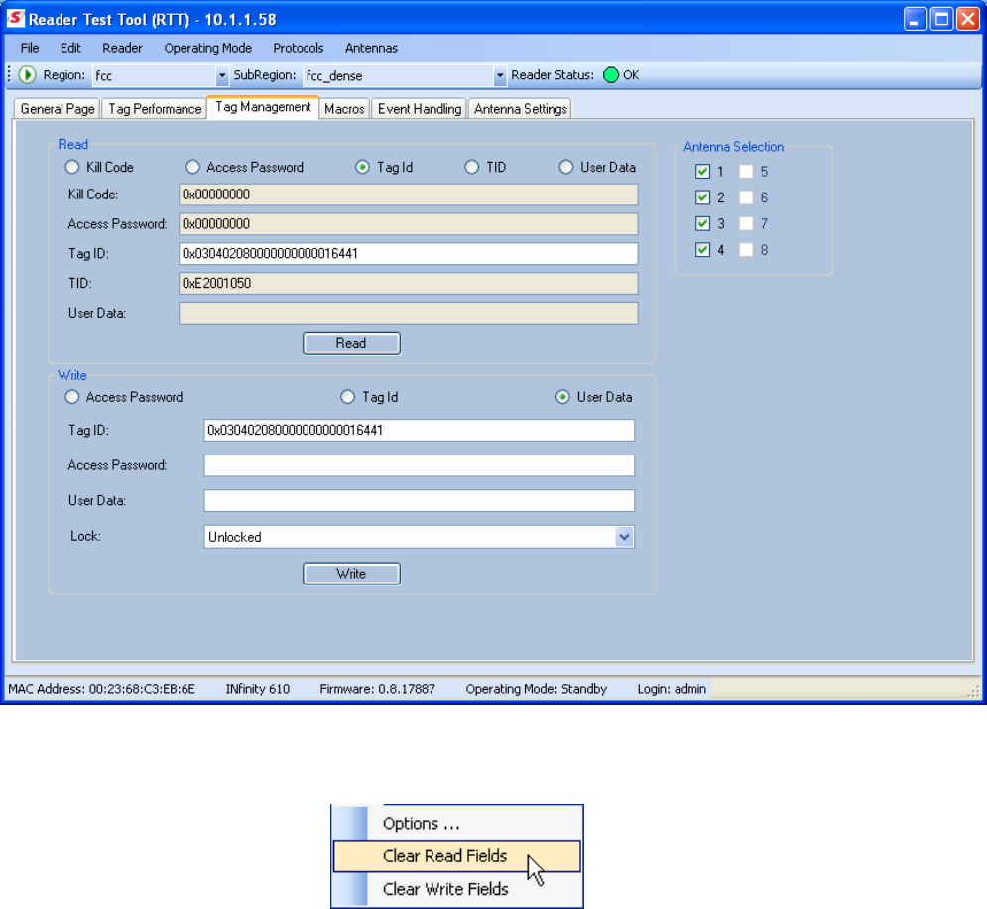Click the window resize grip corner
This screenshot has width=987, height=909.
point(975,691)
